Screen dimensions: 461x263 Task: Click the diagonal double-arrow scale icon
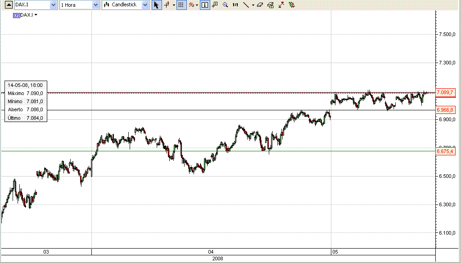tap(281, 5)
